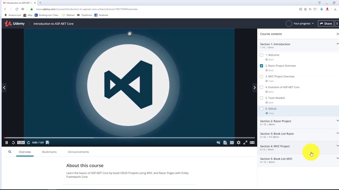
Task: Open the transcript panel icon
Action: coord(225,142)
